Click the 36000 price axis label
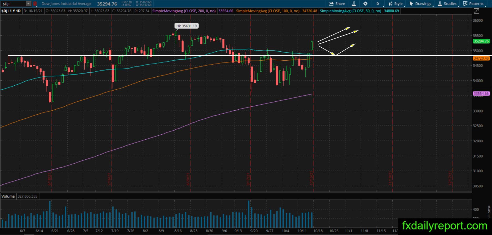Screen dimensions: 492x235 tap(478, 21)
